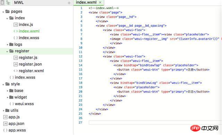Image resolution: width=222 pixels, height=135 pixels.
Task: Close the index.wxml editor tab
Action: click(100, 2)
